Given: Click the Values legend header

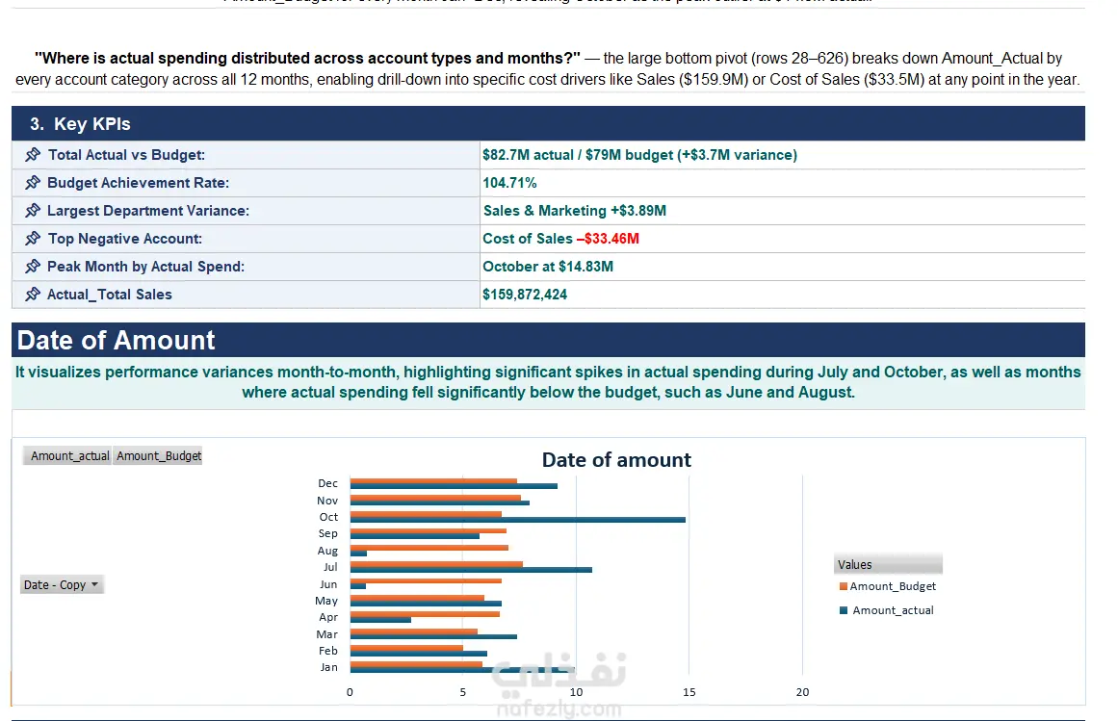Looking at the screenshot, I should pyautogui.click(x=889, y=564).
